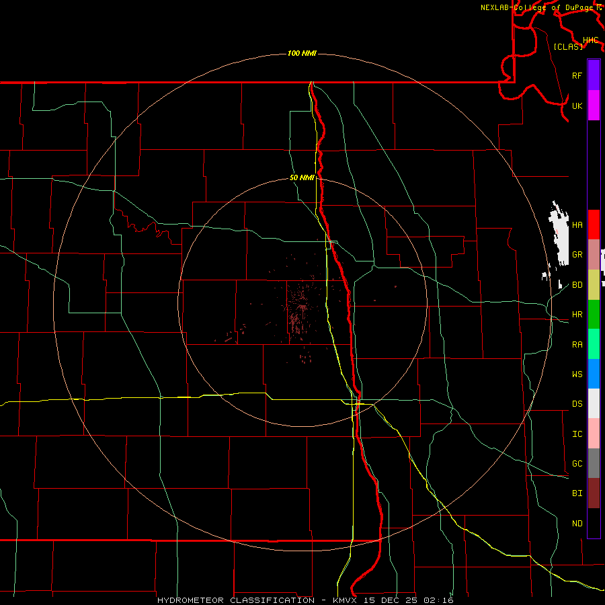Click the ND legend label
The image size is (605, 605).
[x=577, y=524]
